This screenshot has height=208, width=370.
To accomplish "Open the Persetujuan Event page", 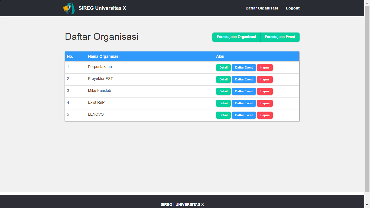I will click(x=280, y=37).
